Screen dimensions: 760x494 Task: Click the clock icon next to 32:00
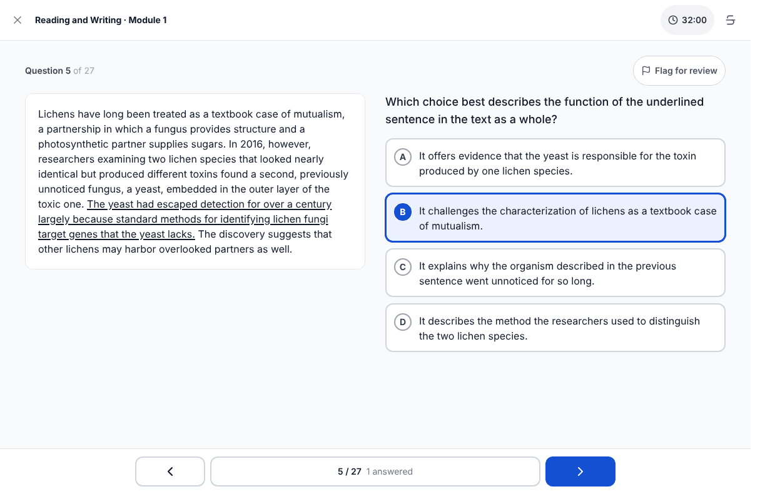coord(673,20)
